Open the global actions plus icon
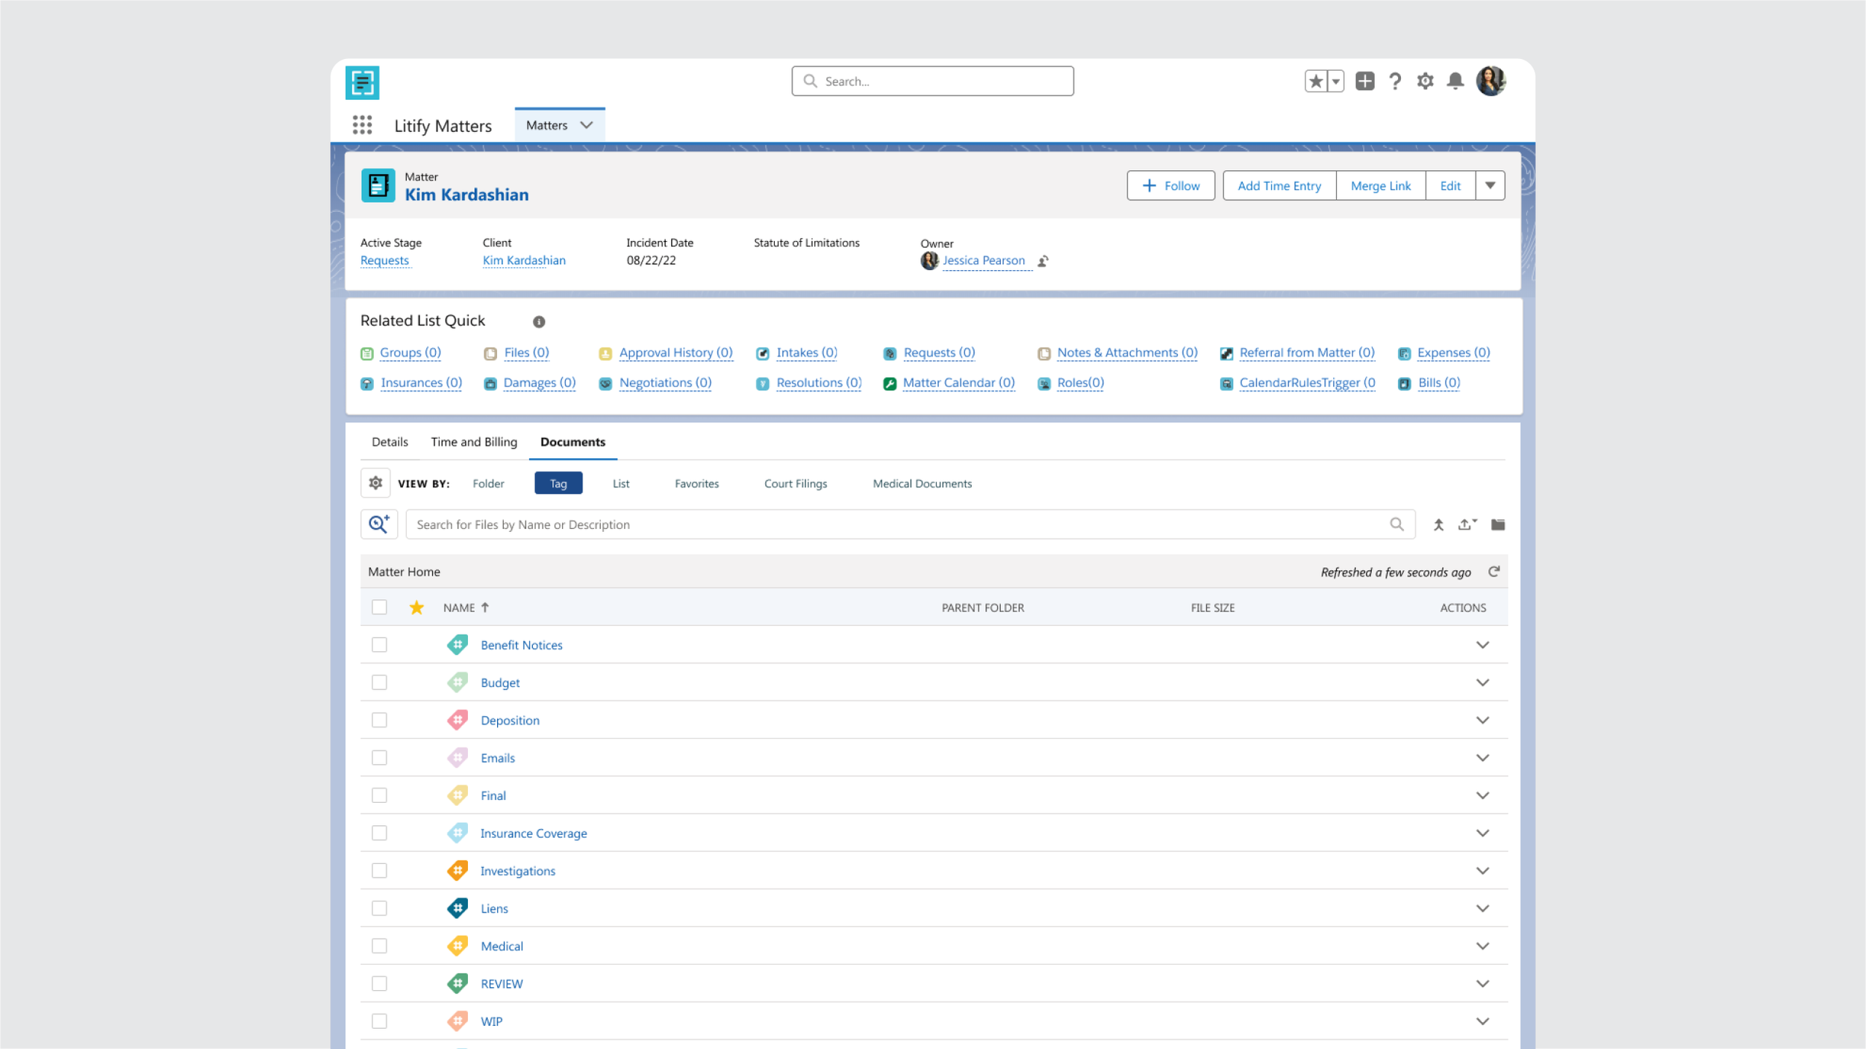Screen dimensions: 1866x1049 1364,81
